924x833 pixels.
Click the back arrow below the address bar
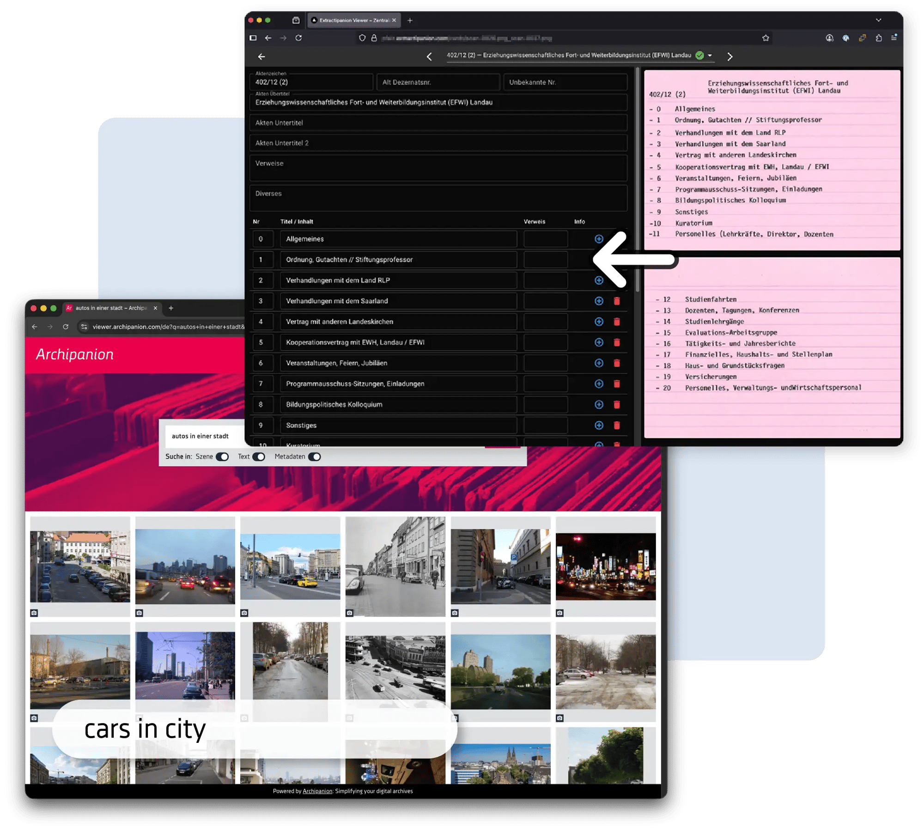[x=261, y=56]
